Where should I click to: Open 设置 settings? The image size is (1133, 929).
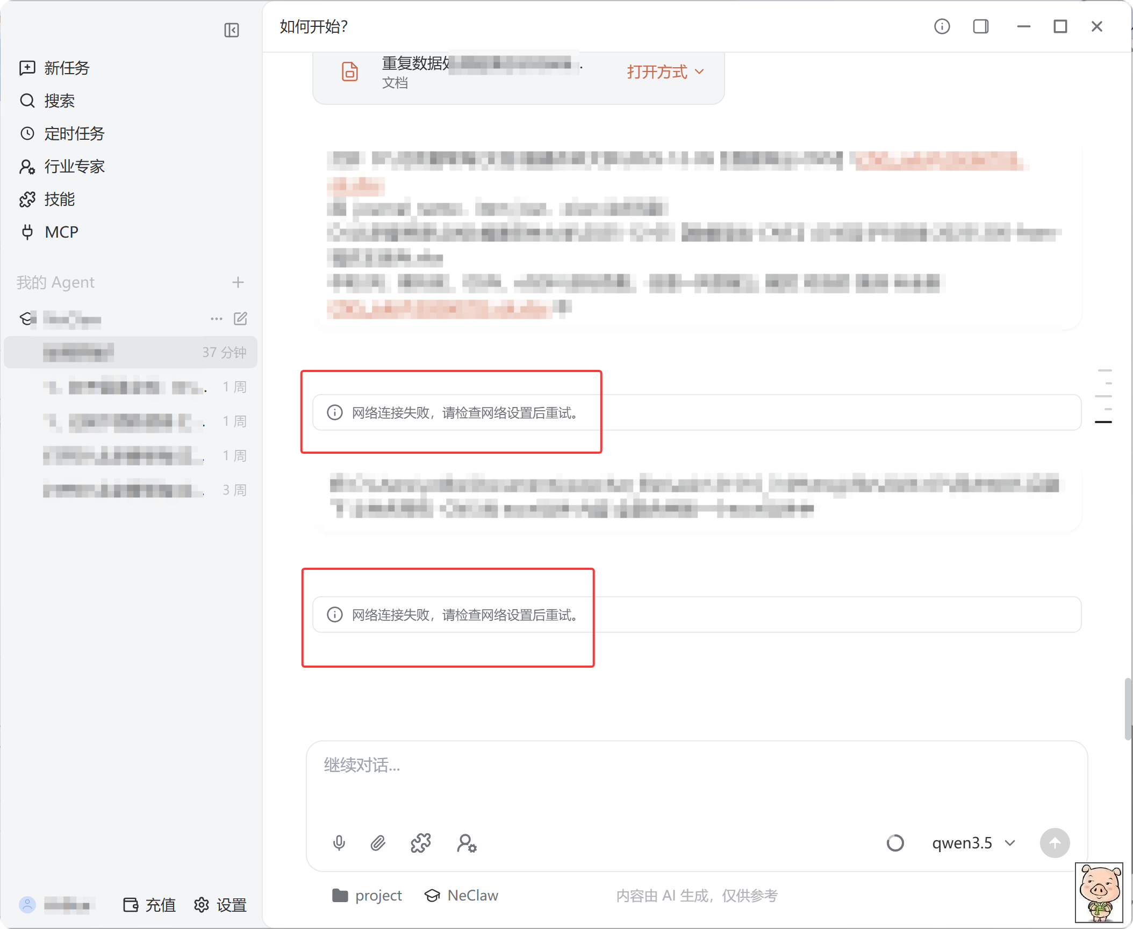pos(220,905)
